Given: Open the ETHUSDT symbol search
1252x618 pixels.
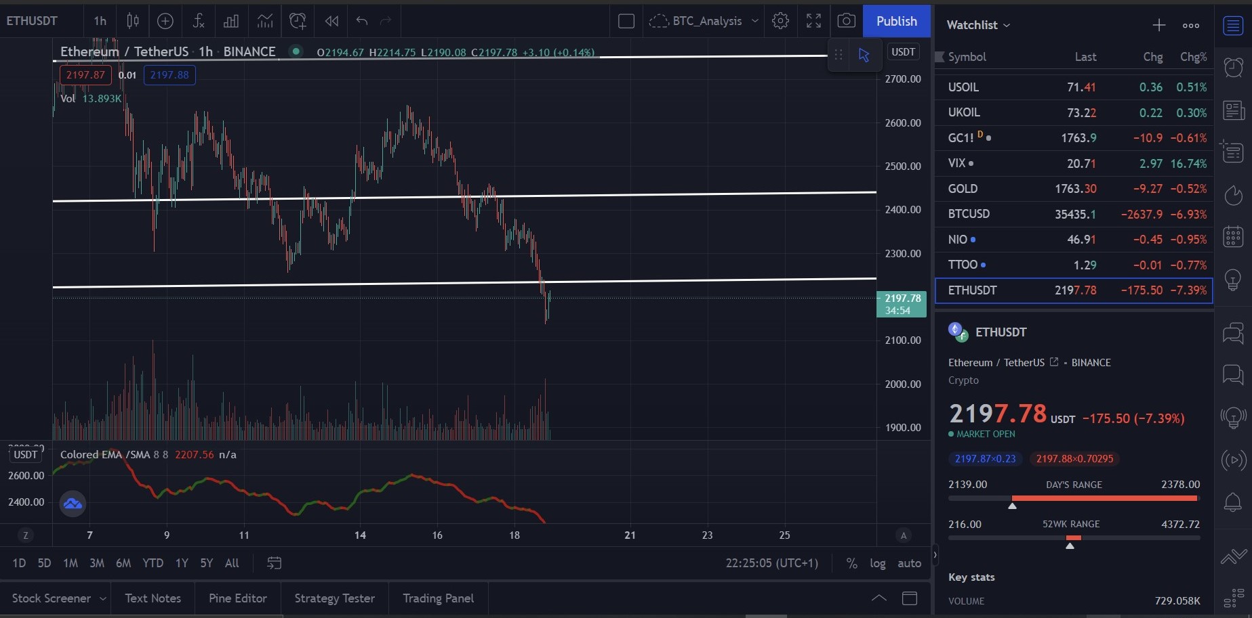Looking at the screenshot, I should point(33,21).
